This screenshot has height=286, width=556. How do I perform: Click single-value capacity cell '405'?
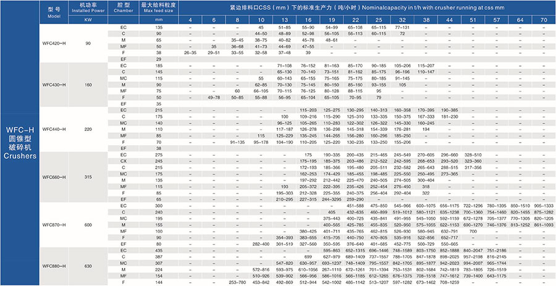(x=332, y=212)
